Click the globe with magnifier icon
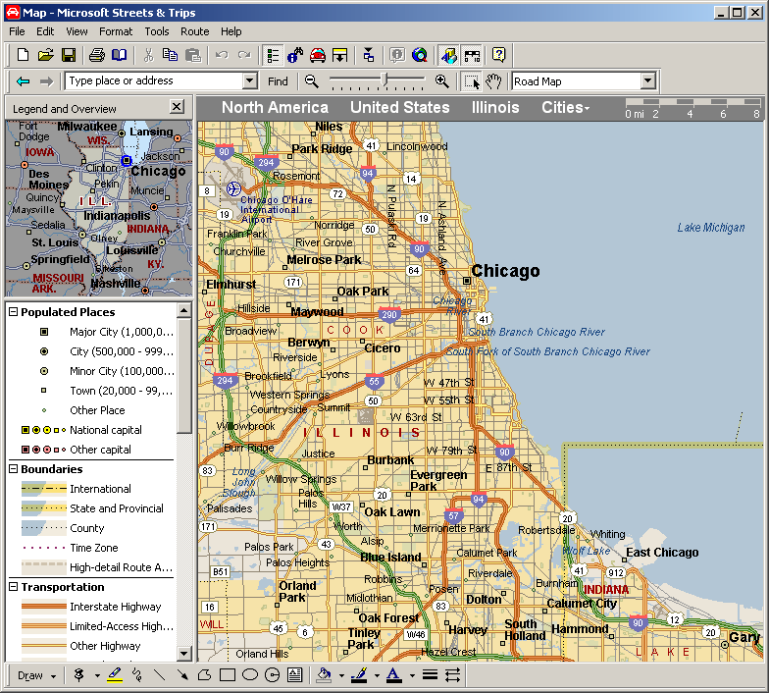Screen dimensions: 769x693 (x=420, y=55)
